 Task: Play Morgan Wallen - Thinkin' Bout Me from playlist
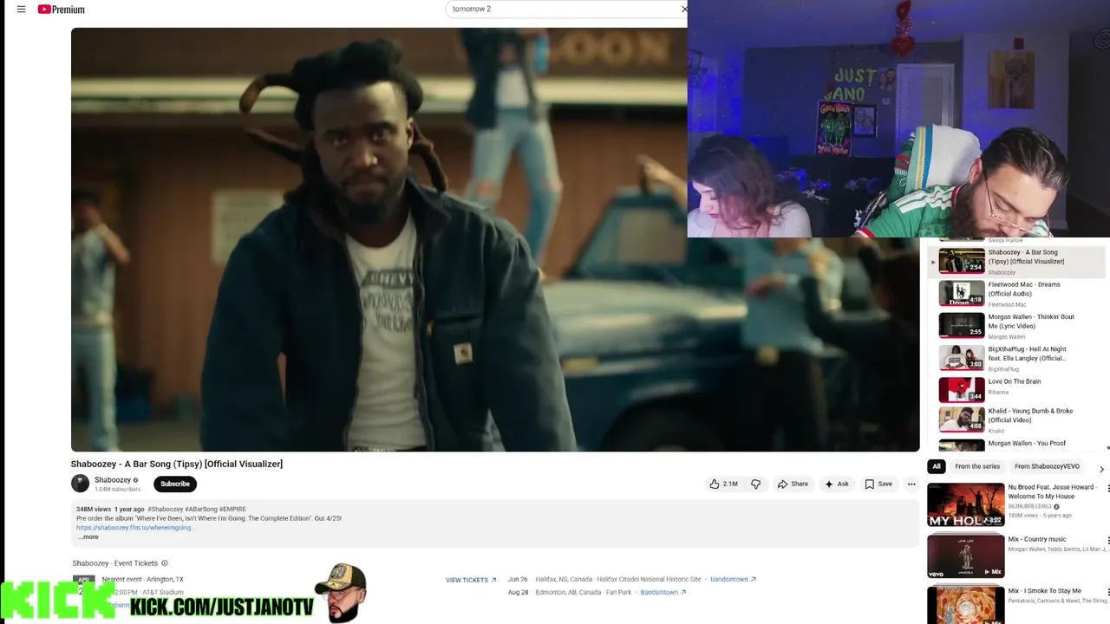(1016, 326)
